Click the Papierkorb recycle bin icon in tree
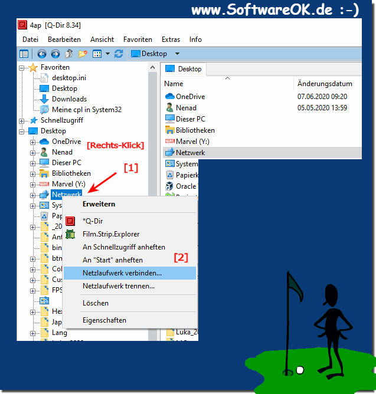The width and height of the screenshot is (376, 394). (x=44, y=216)
